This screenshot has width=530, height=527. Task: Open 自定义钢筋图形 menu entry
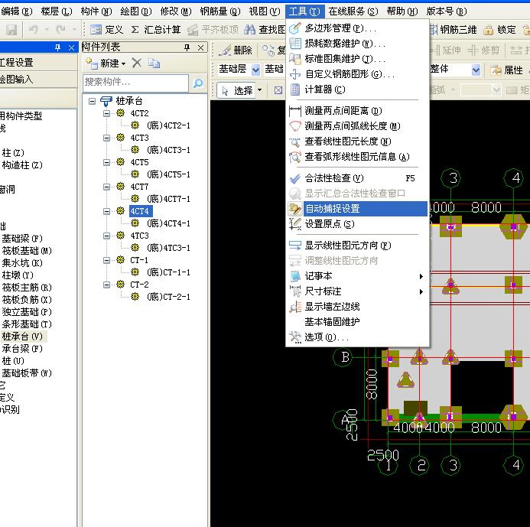[x=357, y=74]
